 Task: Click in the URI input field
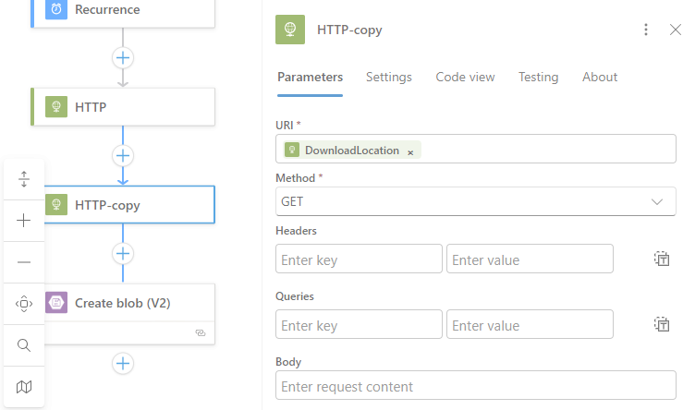click(476, 149)
